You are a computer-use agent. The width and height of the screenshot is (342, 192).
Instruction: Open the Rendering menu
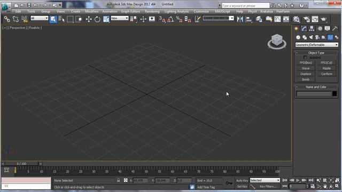coord(152,11)
